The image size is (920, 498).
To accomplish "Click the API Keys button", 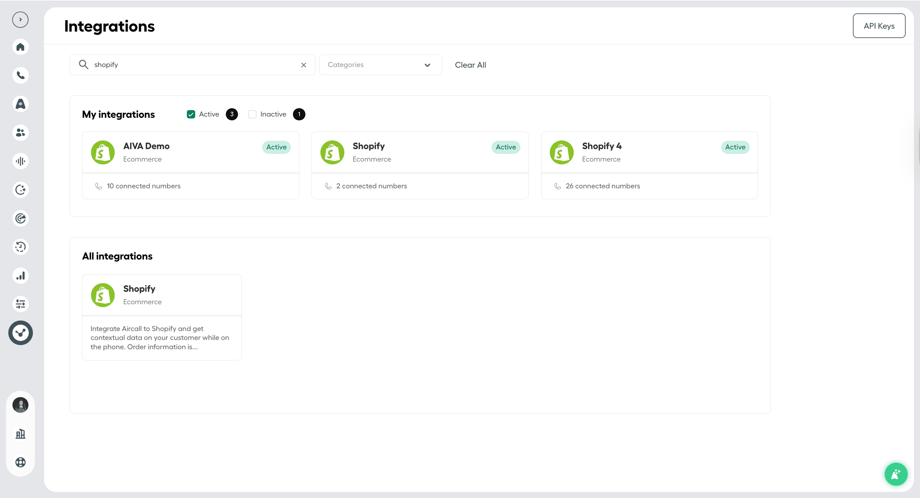I will (879, 26).
